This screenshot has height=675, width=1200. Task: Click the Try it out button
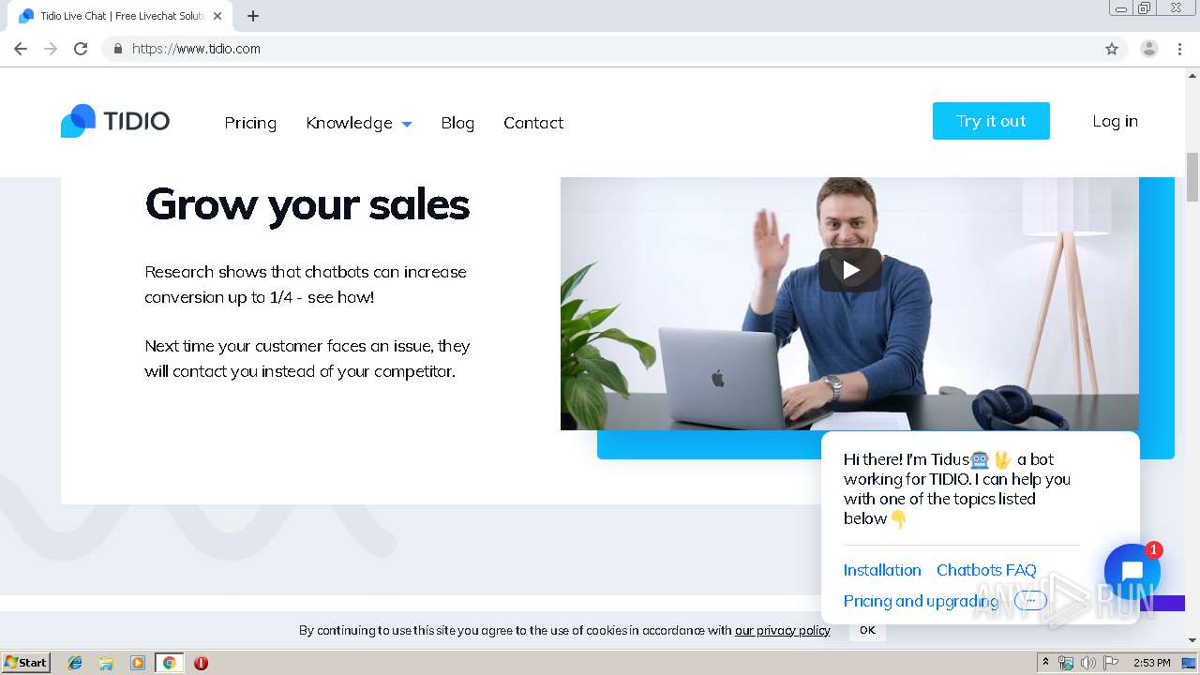coord(991,121)
